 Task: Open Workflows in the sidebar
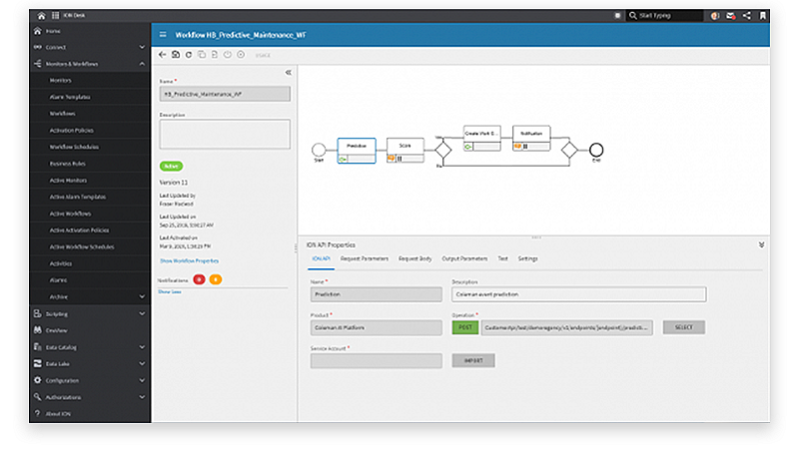point(90,114)
